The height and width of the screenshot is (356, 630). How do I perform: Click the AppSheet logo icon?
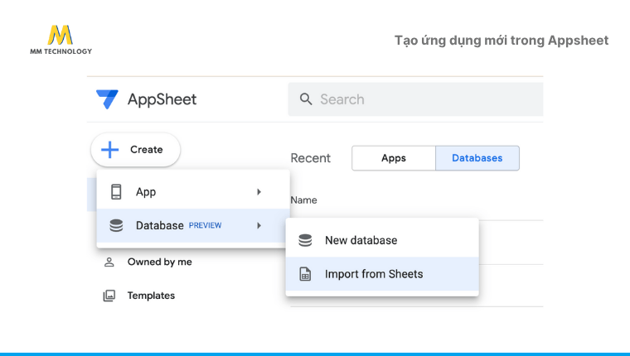click(x=107, y=99)
